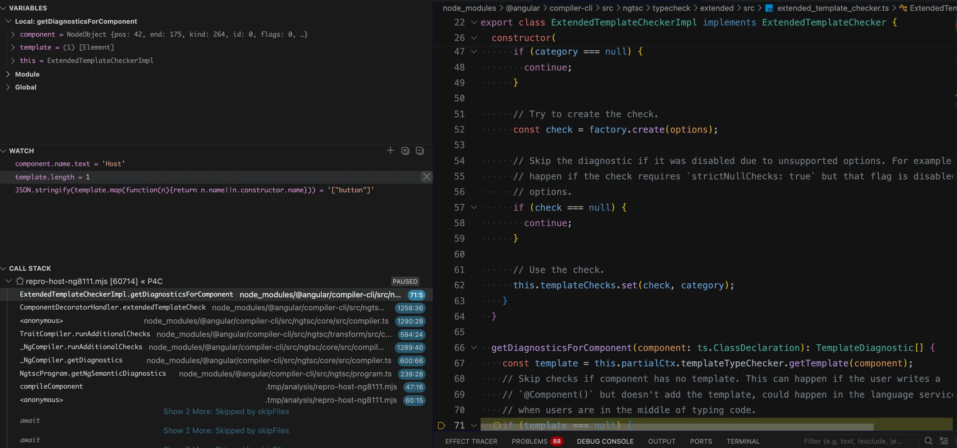Fold the if block at line 47
This screenshot has width=957, height=448.
click(474, 52)
